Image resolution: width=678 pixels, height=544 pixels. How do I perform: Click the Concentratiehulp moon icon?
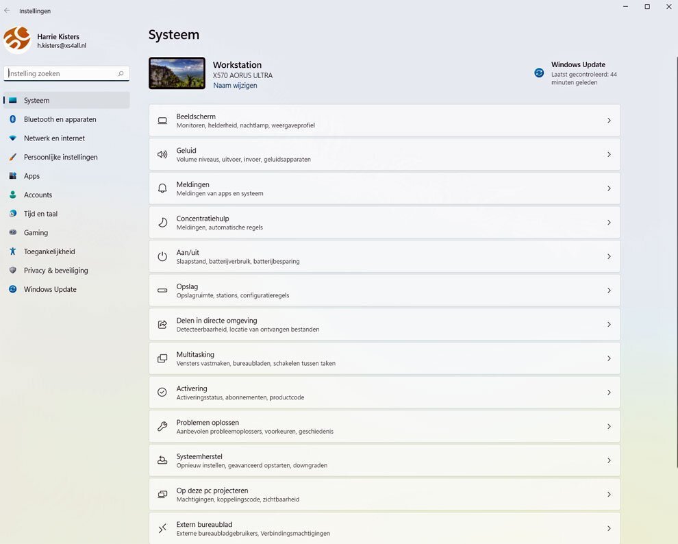point(162,222)
